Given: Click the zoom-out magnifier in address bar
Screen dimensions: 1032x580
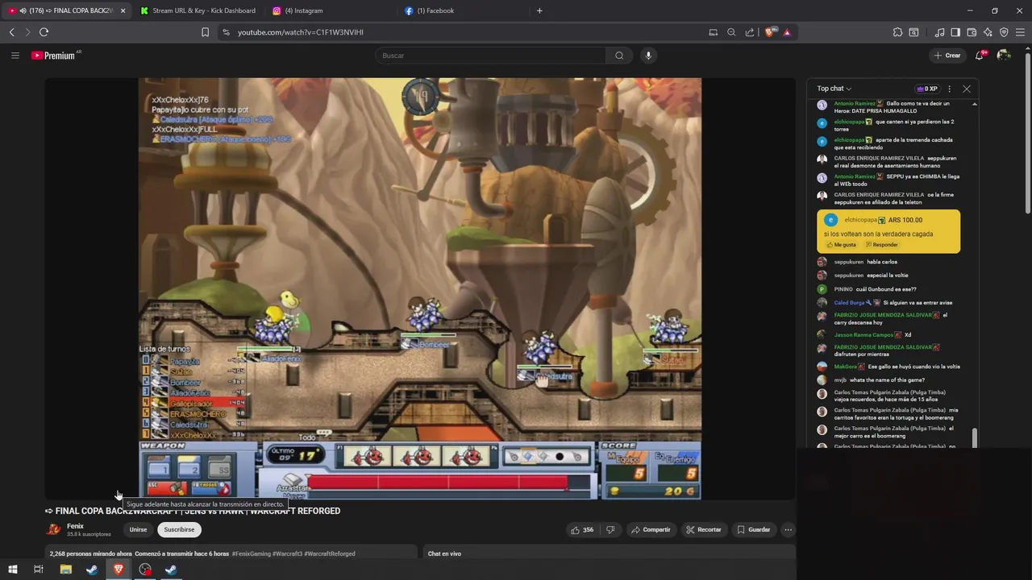Looking at the screenshot, I should pos(731,32).
